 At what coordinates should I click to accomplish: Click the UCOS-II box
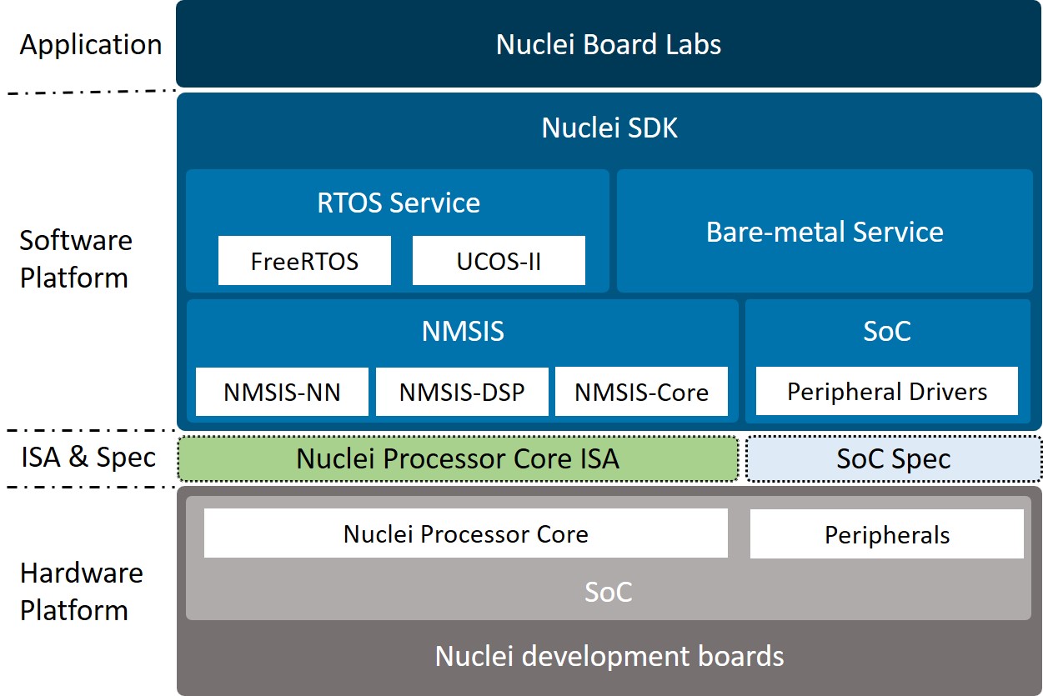[x=499, y=261]
